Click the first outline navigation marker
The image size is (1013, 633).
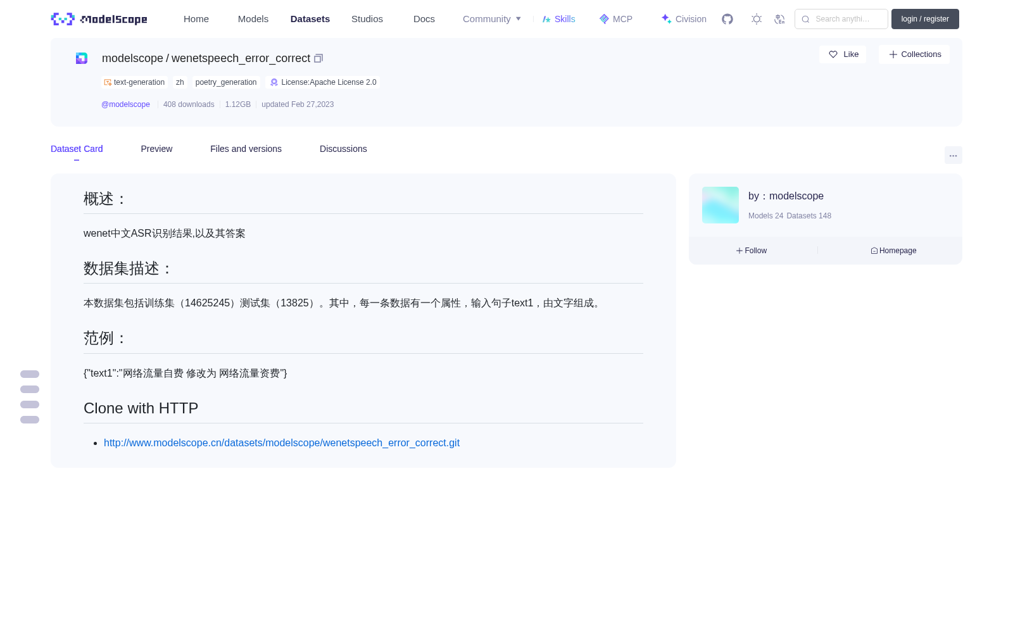(30, 374)
